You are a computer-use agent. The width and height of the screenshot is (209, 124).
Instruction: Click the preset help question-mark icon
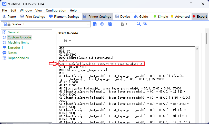(x=110, y=24)
